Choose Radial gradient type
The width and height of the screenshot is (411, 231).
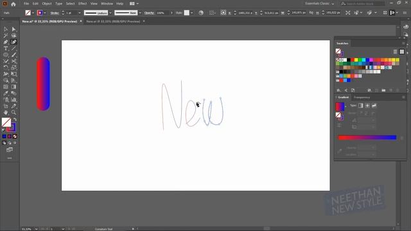point(367,105)
